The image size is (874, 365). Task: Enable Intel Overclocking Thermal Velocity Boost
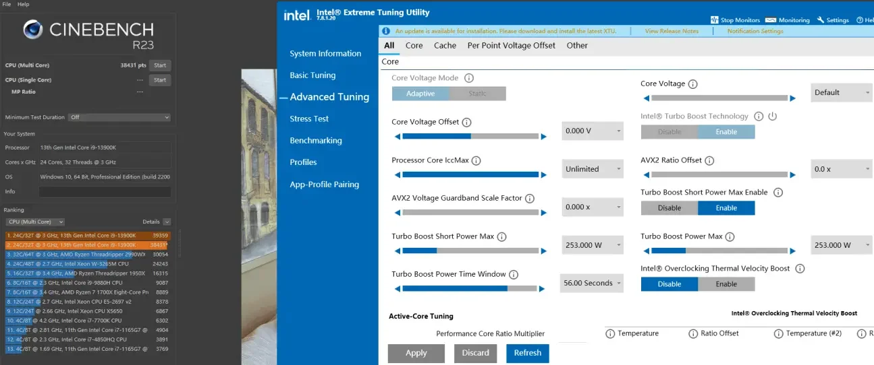[726, 284]
